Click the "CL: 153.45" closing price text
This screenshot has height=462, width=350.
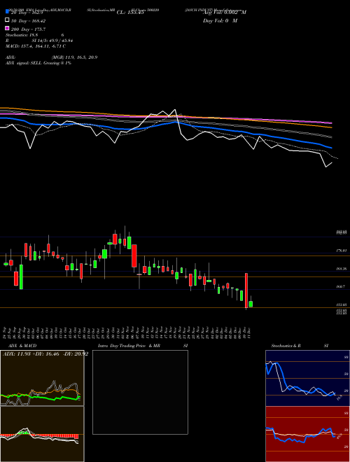[130, 13]
